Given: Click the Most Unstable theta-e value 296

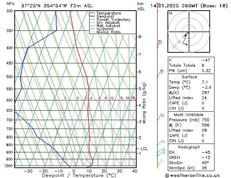Looking at the screenshot, I should [x=206, y=125].
